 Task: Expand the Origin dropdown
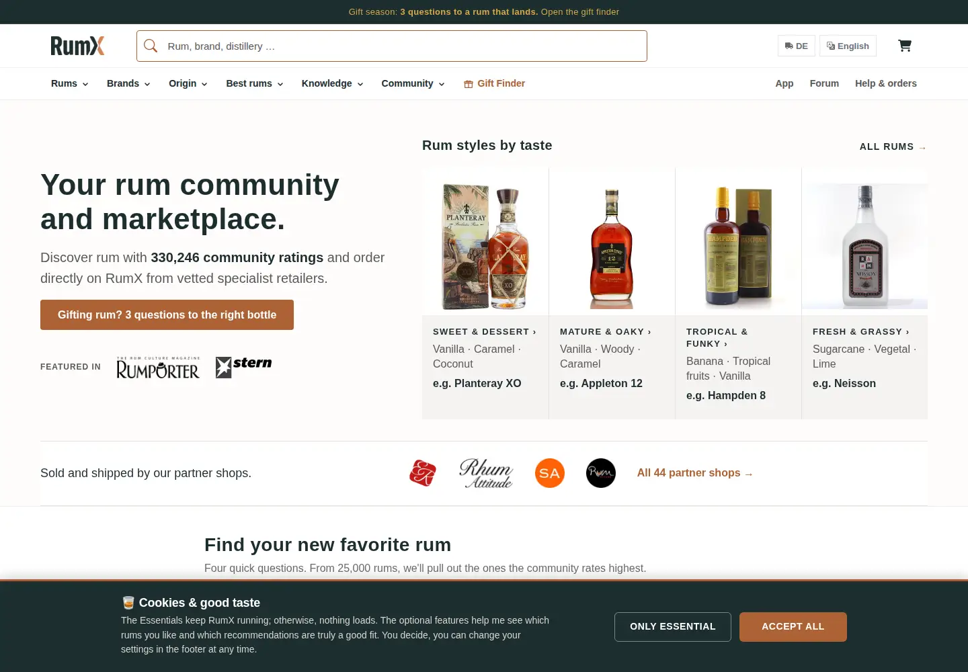pyautogui.click(x=188, y=83)
